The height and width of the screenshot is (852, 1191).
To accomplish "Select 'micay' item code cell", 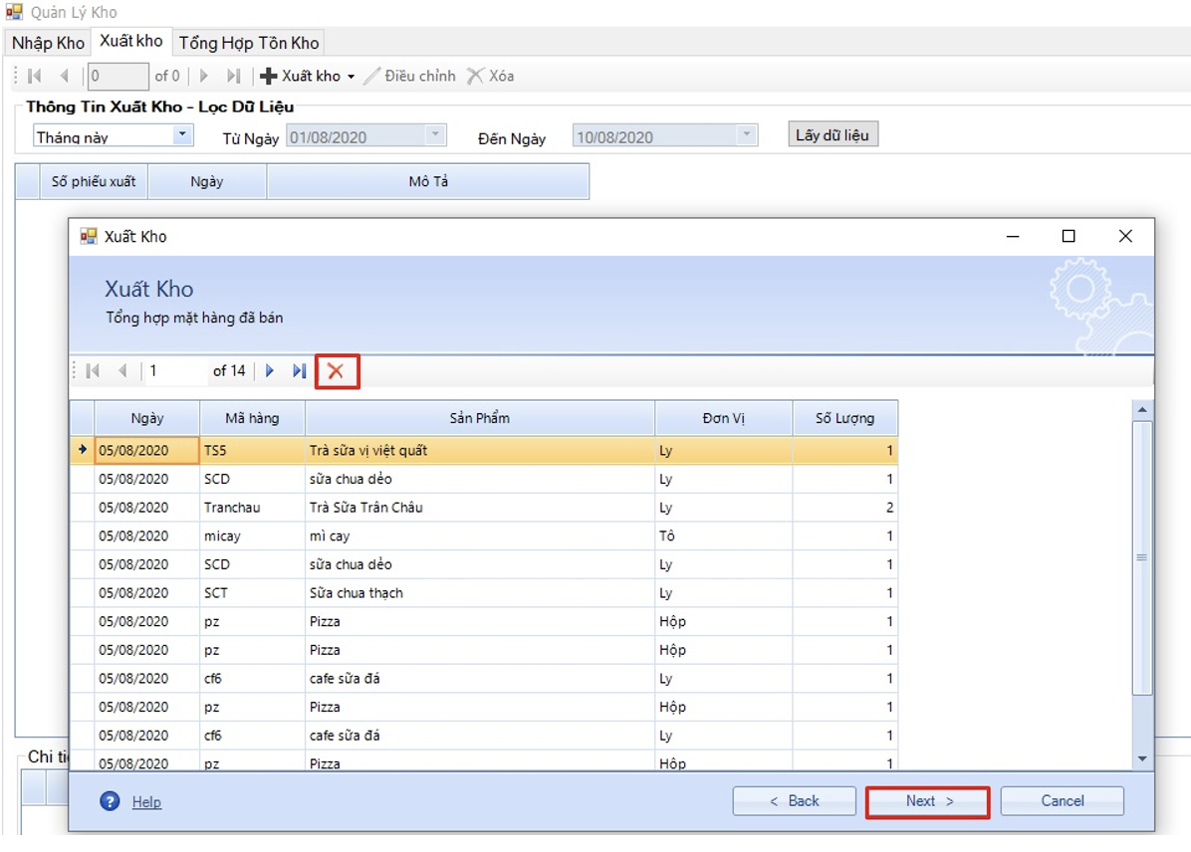I will [x=252, y=536].
